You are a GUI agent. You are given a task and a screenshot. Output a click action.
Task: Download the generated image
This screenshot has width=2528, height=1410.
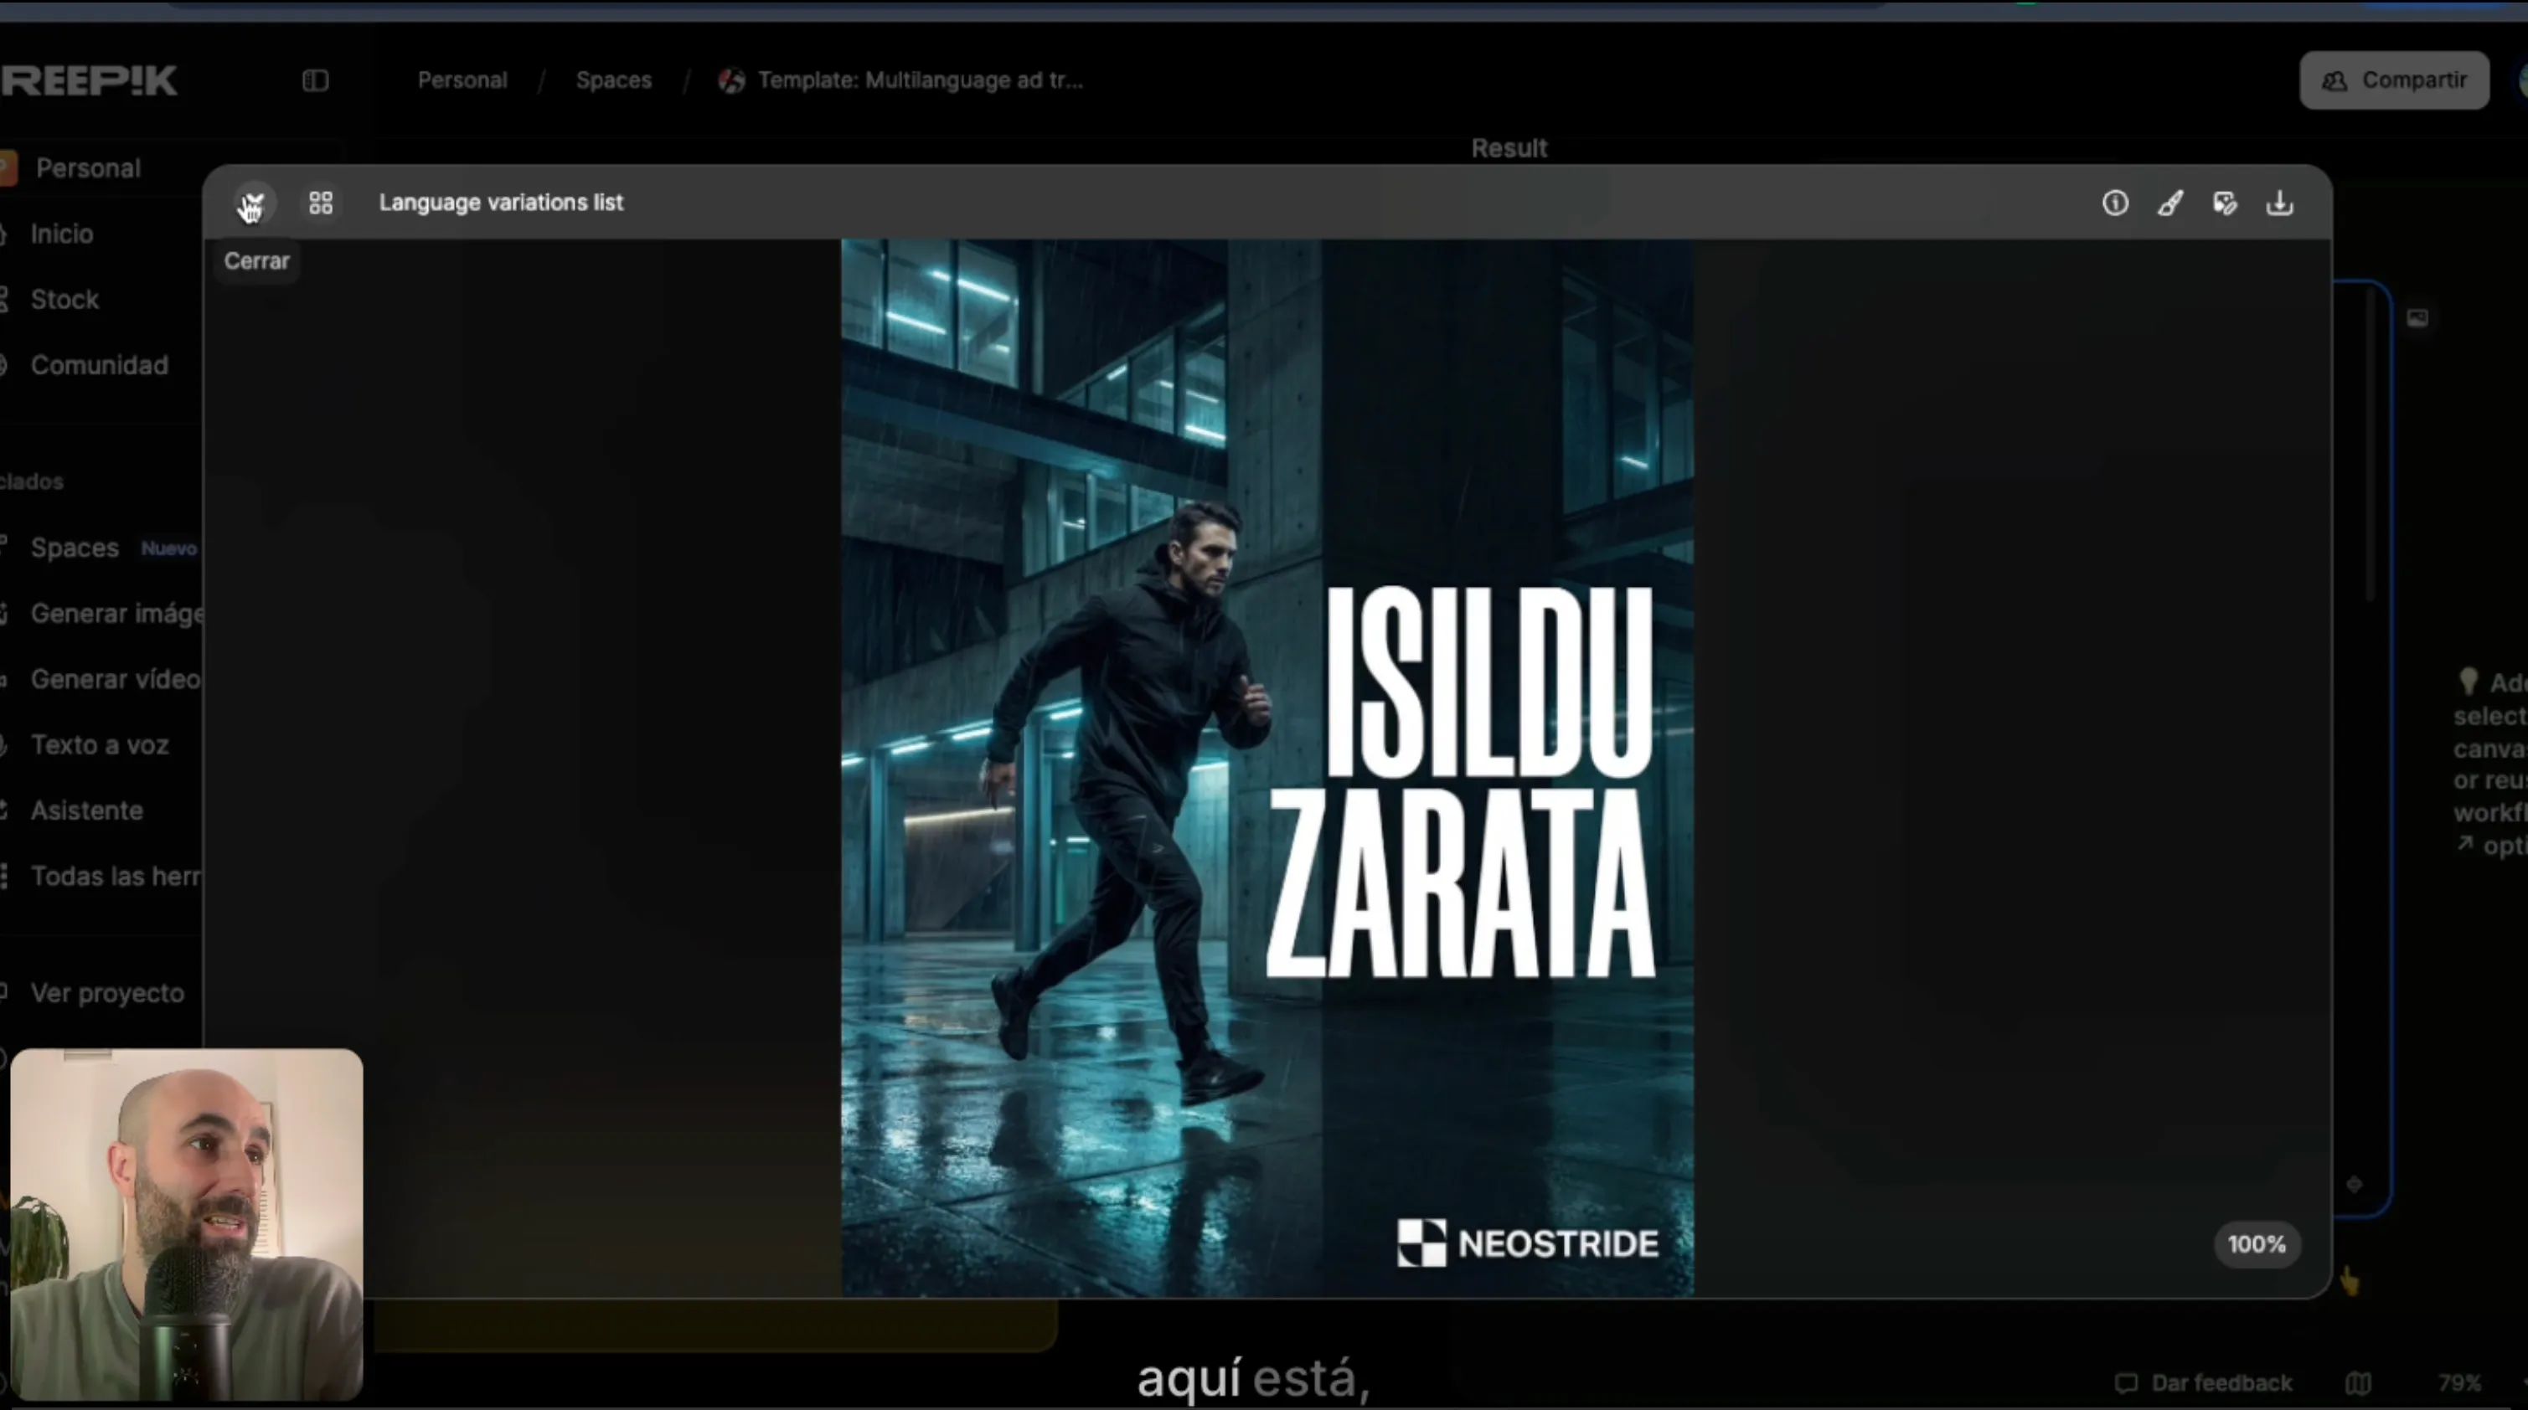tap(2280, 203)
